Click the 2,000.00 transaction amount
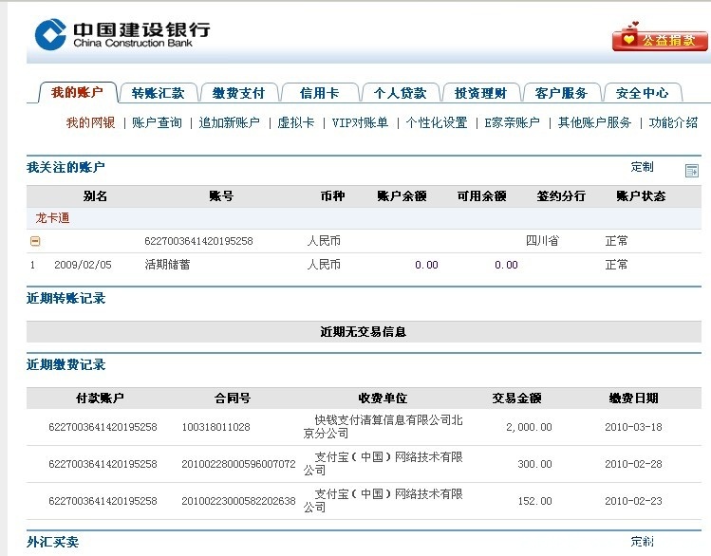The height and width of the screenshot is (556, 711). [529, 427]
